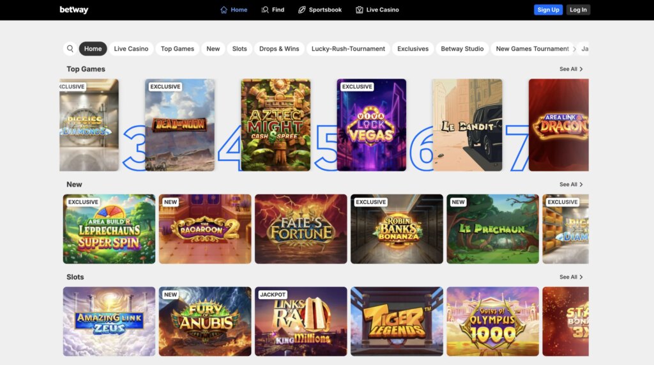
Task: Click JACKPOT badge on Links of Ra
Action: coord(273,295)
